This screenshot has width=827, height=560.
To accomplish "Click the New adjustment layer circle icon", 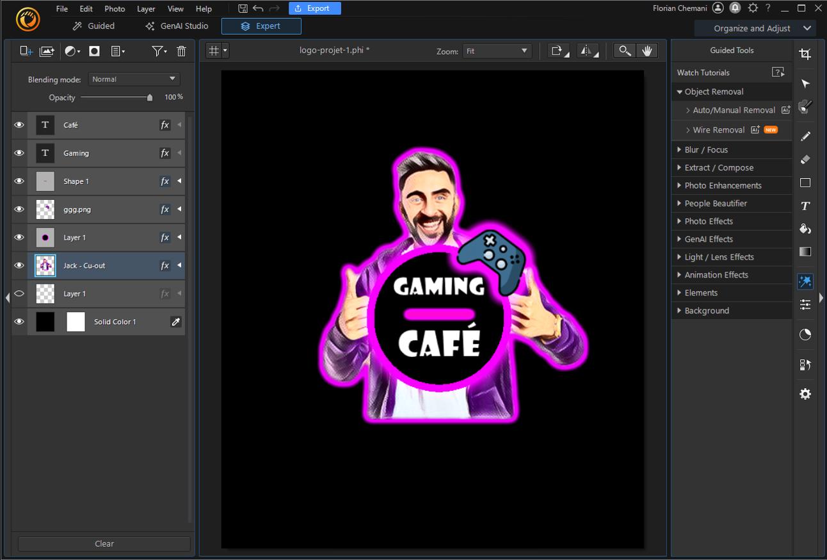I will (70, 51).
